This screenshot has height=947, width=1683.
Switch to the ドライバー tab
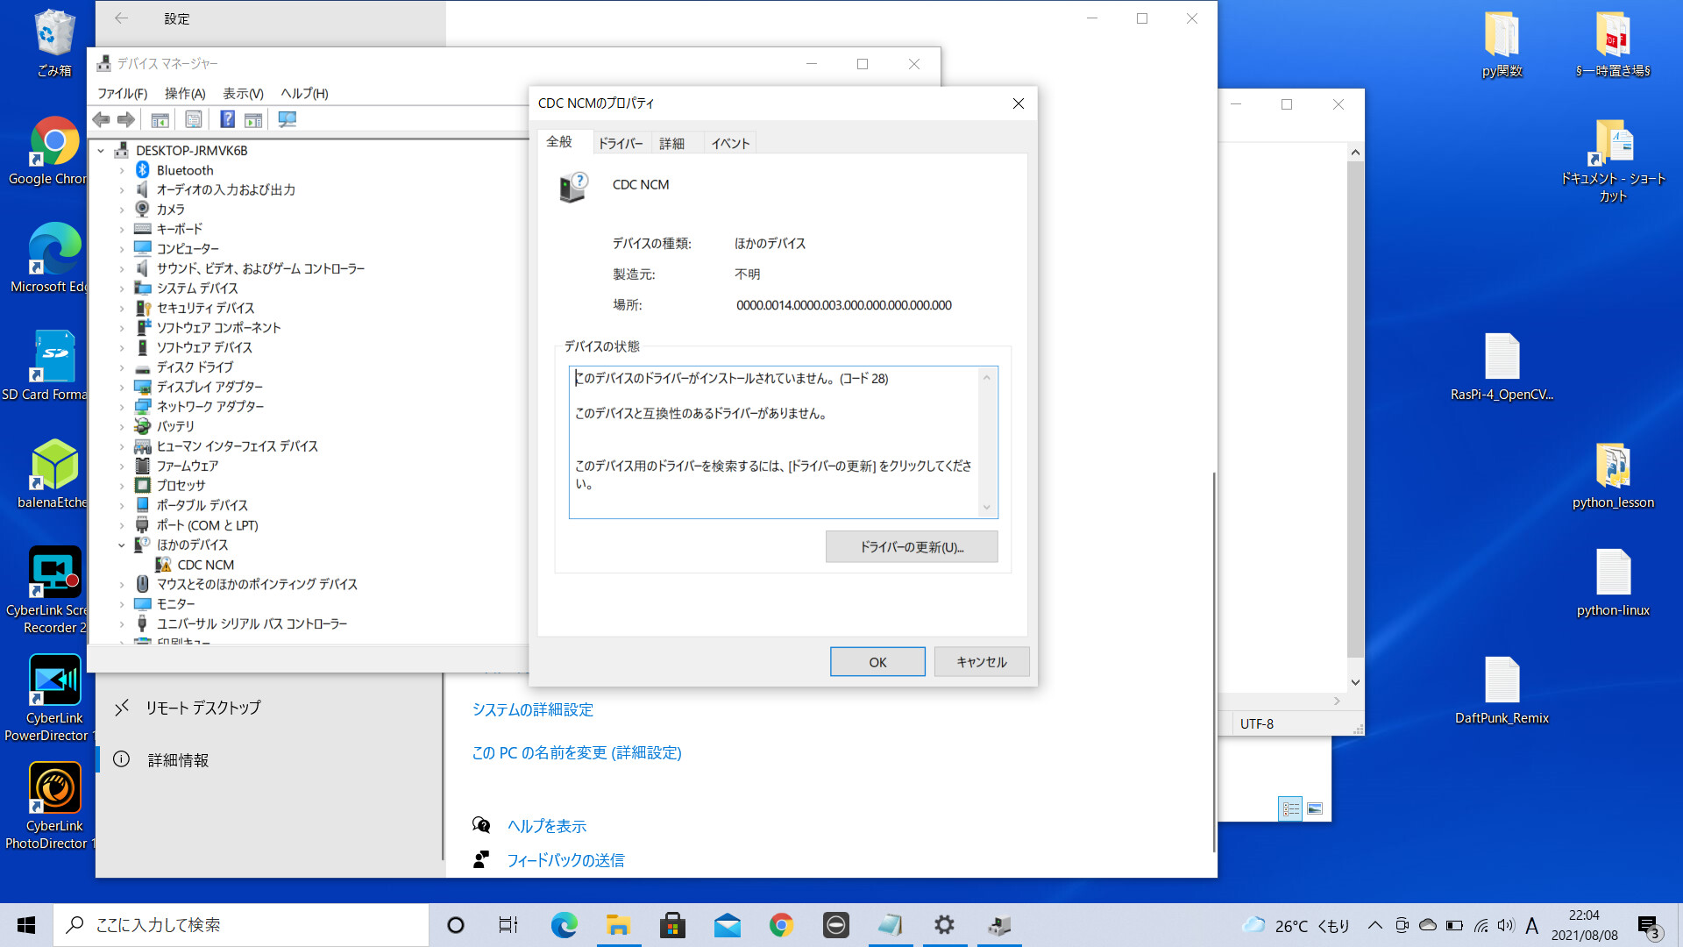pyautogui.click(x=621, y=143)
